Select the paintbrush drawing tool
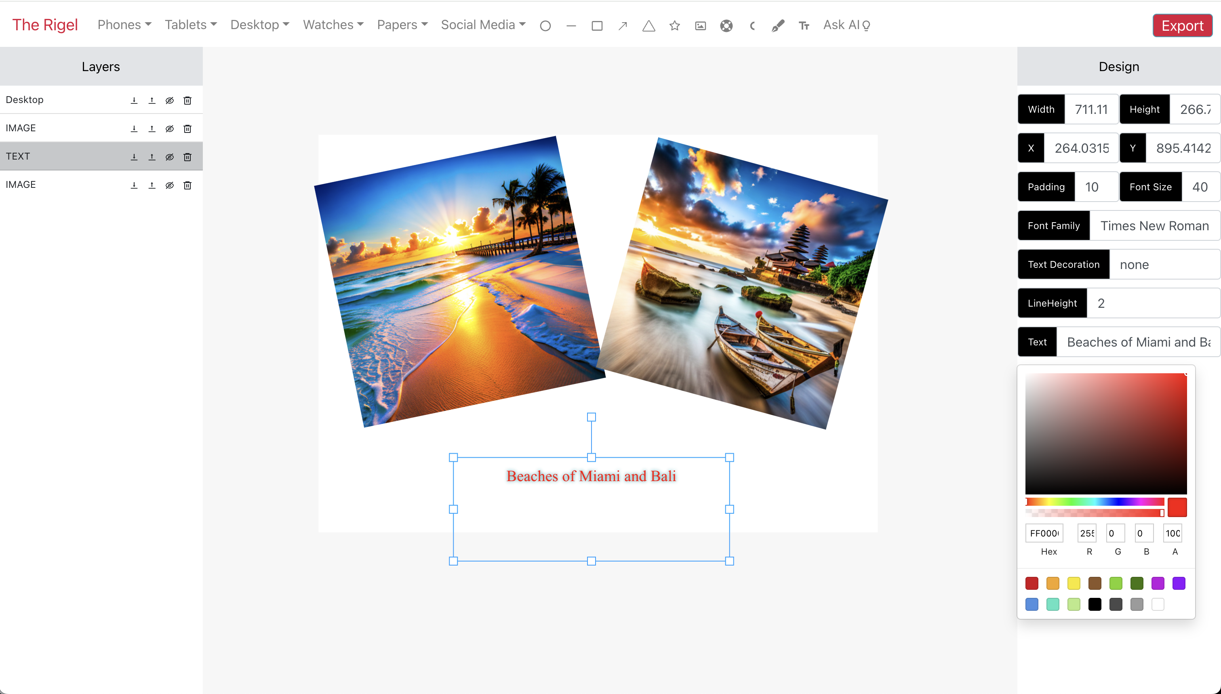 coord(778,26)
